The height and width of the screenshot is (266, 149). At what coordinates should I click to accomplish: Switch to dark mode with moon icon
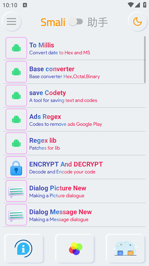(137, 22)
